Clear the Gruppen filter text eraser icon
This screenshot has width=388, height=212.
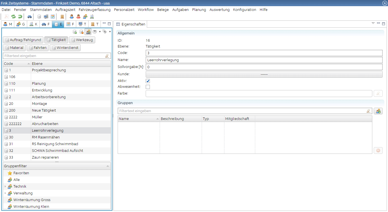[x=368, y=111]
